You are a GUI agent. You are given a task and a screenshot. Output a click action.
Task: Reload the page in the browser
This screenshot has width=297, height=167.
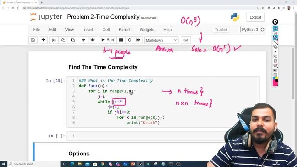13,8
